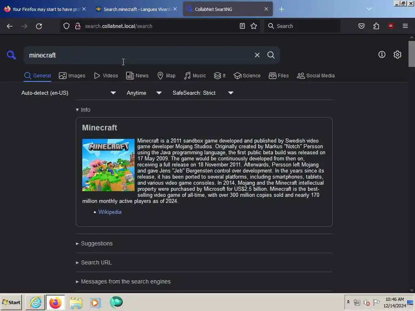
Task: Select the Files search category
Action: (x=278, y=76)
